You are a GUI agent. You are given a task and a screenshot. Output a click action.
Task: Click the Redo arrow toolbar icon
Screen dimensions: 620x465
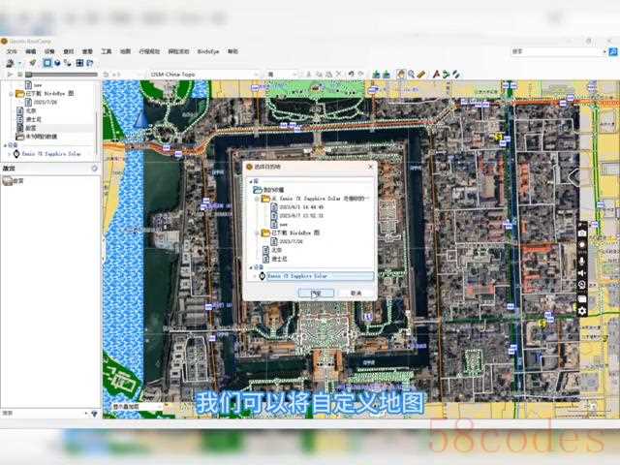[360, 74]
